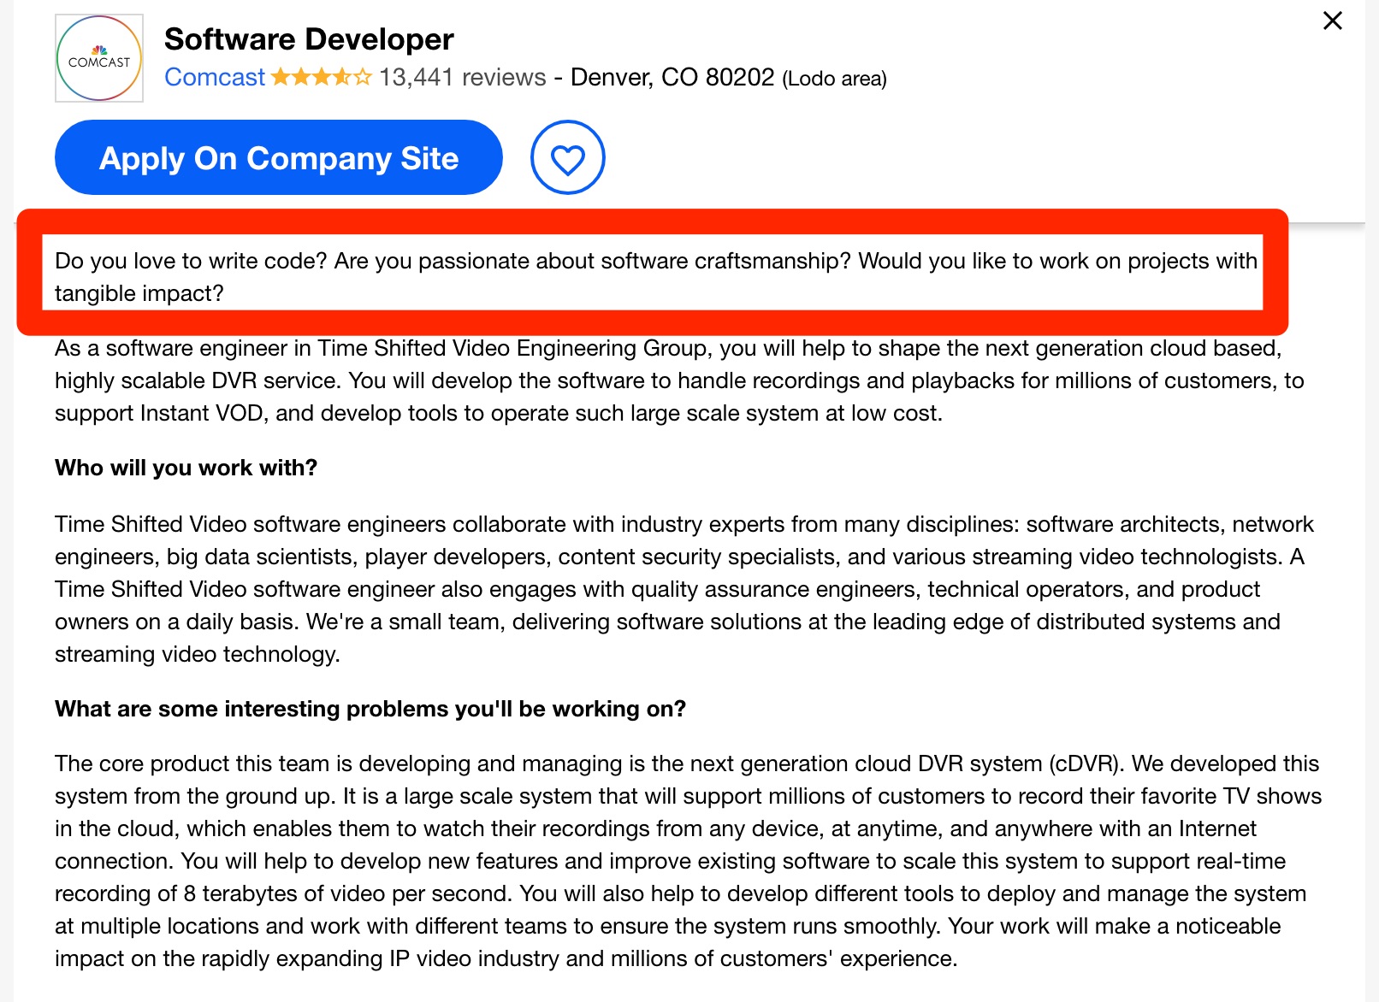Close the Software Developer job posting
Viewport: 1379px width, 1002px height.
[1332, 21]
